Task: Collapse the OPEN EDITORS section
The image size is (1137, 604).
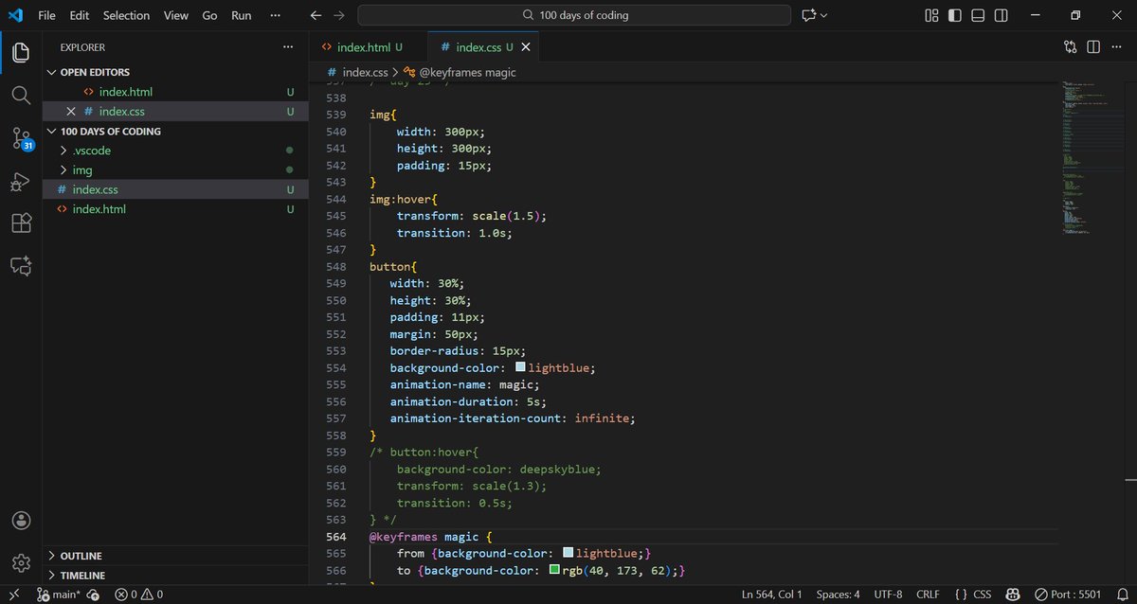Action: point(176,72)
